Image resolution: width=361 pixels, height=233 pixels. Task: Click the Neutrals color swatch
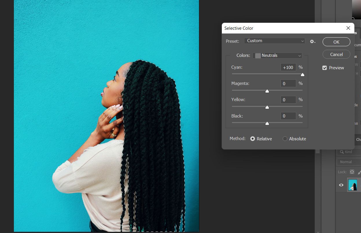coord(257,55)
